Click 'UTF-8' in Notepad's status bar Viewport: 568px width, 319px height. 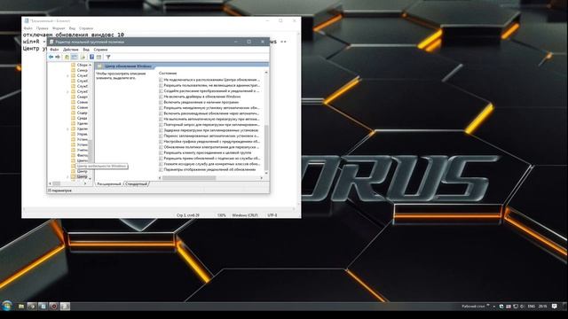pos(272,215)
